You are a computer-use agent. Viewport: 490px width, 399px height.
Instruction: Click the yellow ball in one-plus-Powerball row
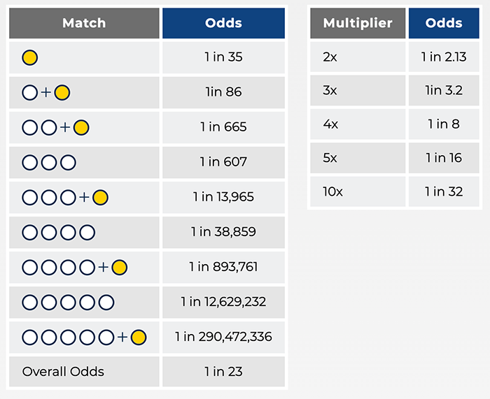(x=62, y=92)
